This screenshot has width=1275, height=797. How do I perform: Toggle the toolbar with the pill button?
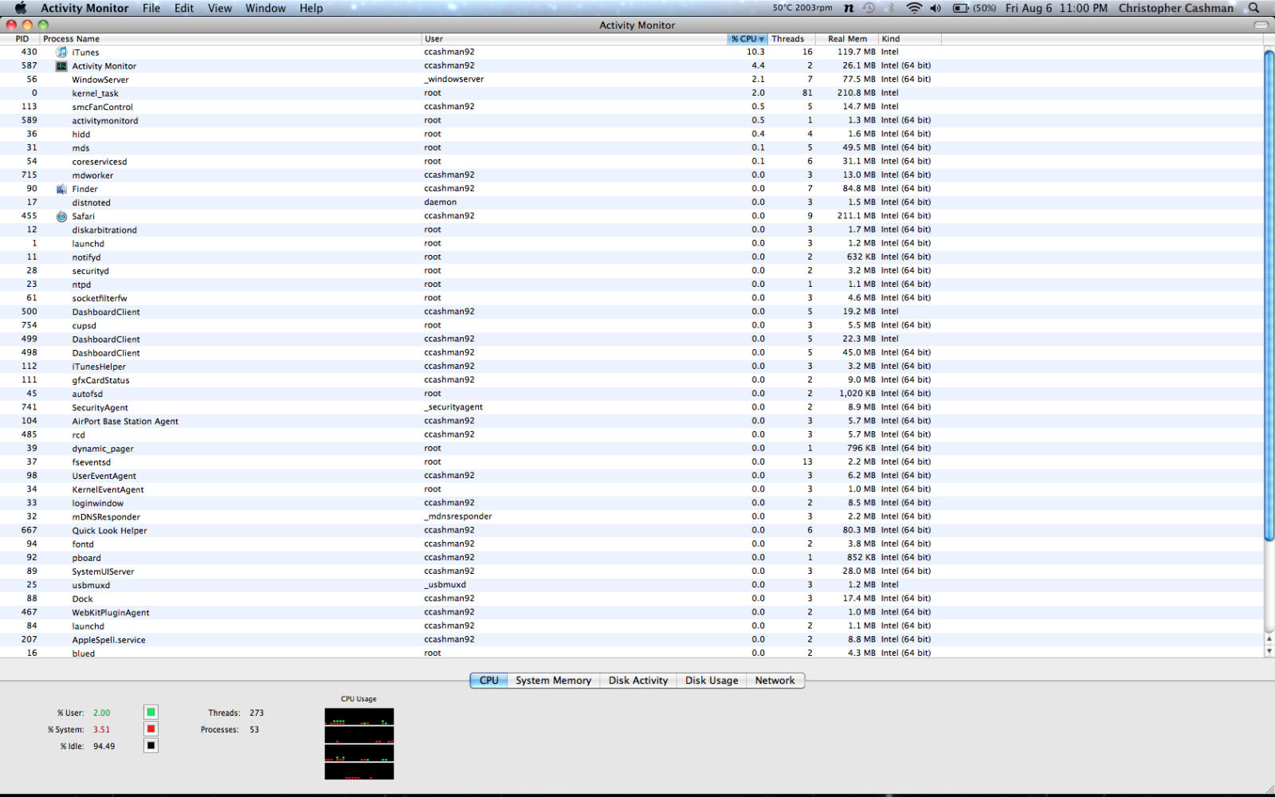pos(1261,25)
